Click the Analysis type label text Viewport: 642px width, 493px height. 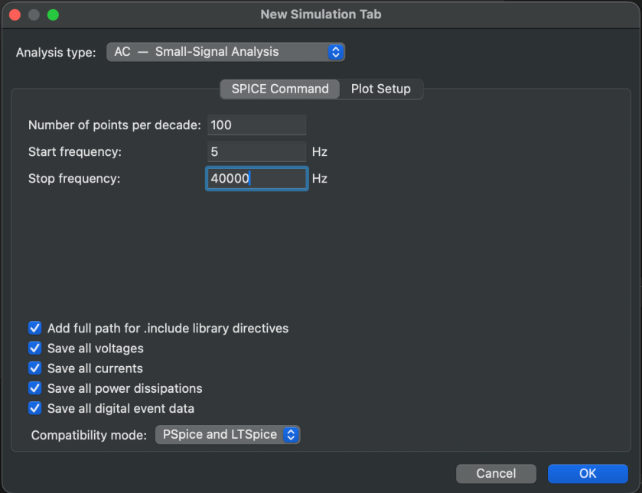(x=56, y=53)
